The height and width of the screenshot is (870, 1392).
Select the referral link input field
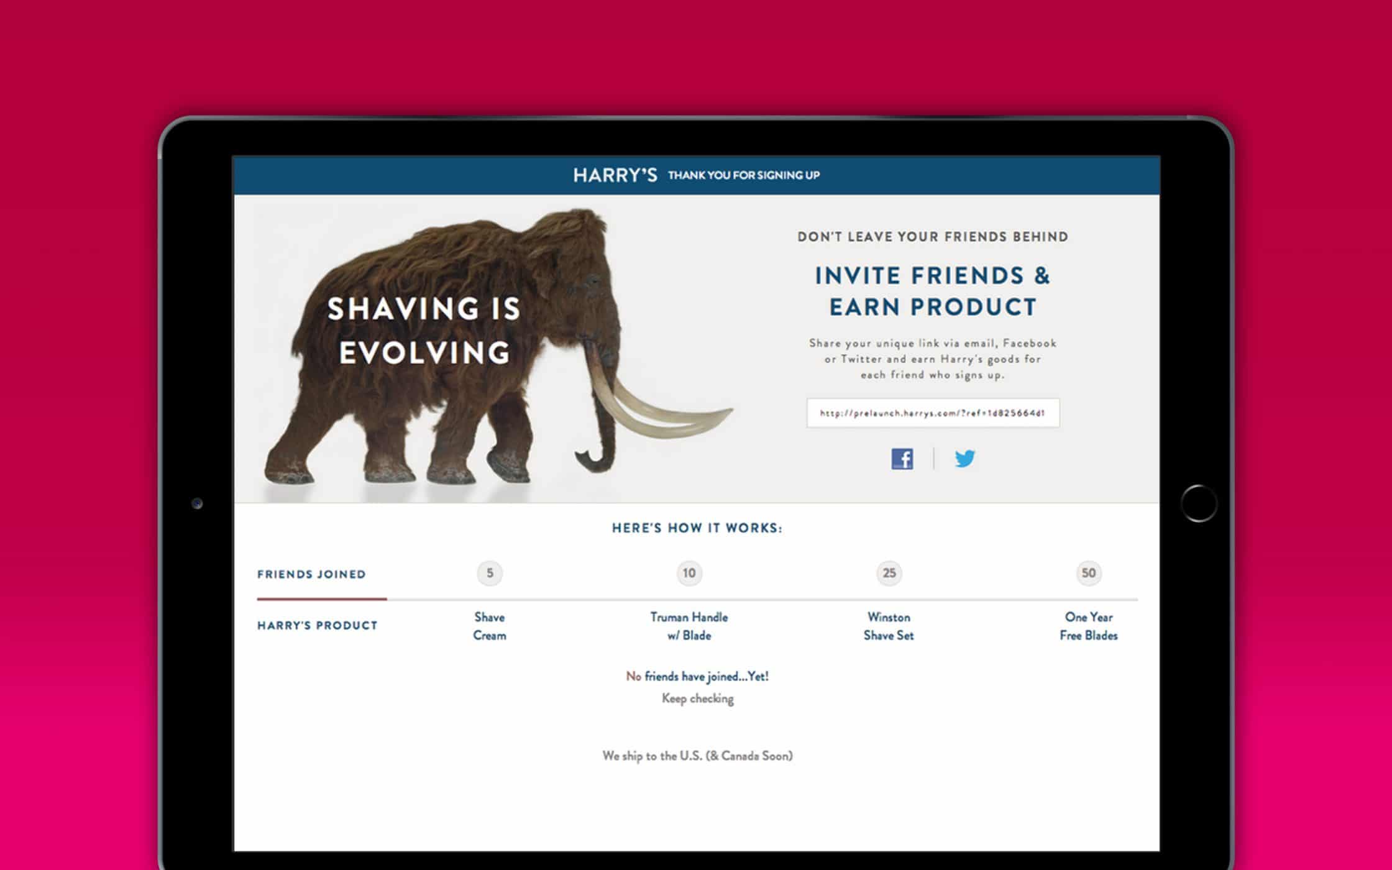933,413
